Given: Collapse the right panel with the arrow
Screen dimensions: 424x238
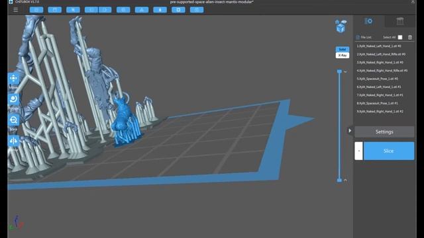Looking at the screenshot, I should [x=350, y=131].
